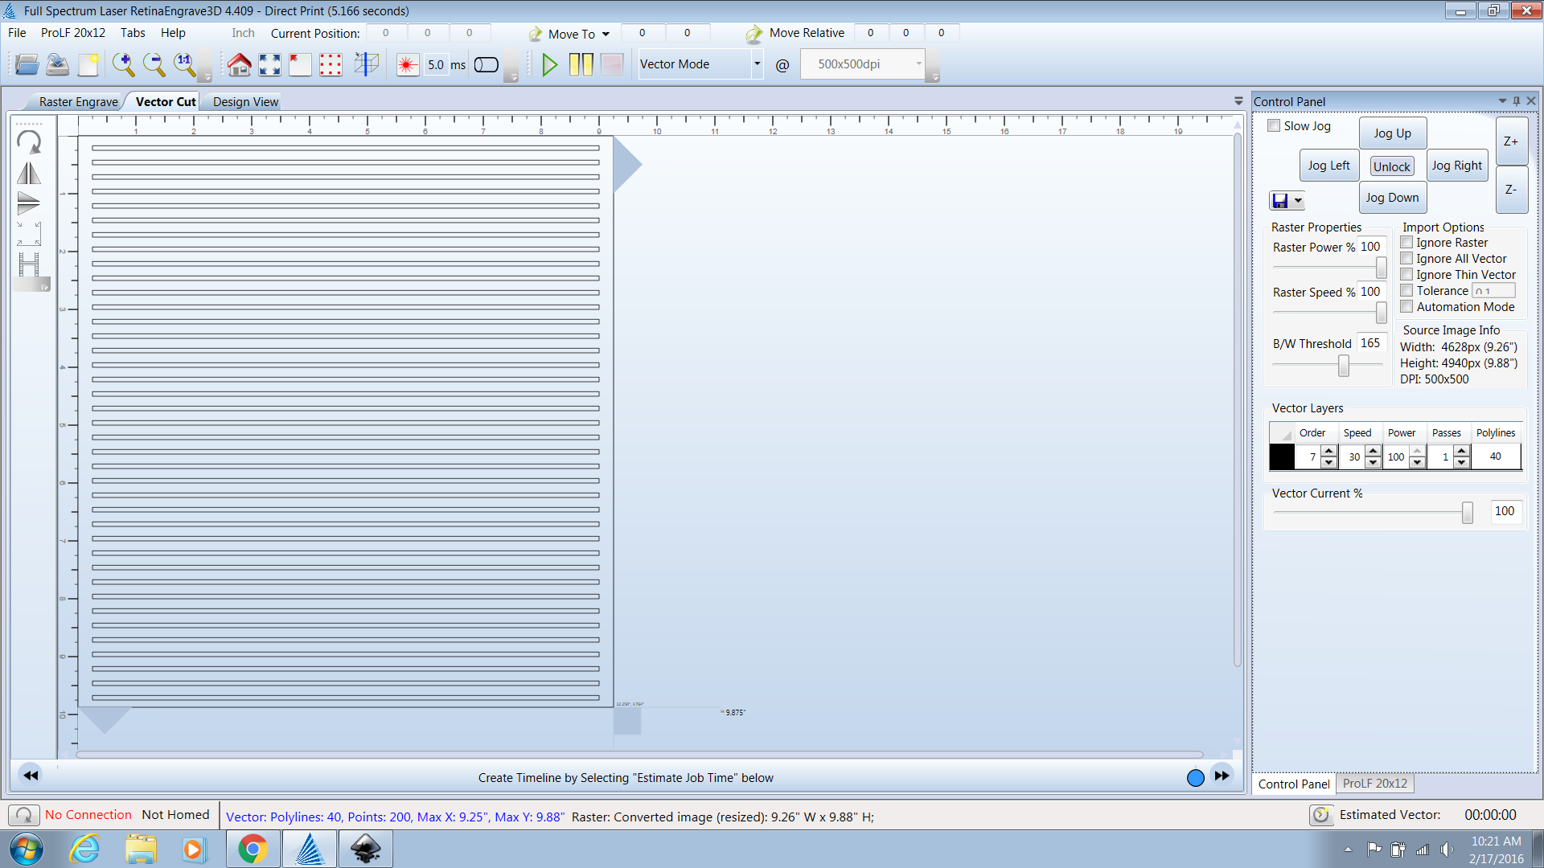Adjust the Raster Power slider handle
The width and height of the screenshot is (1544, 868).
1381,267
